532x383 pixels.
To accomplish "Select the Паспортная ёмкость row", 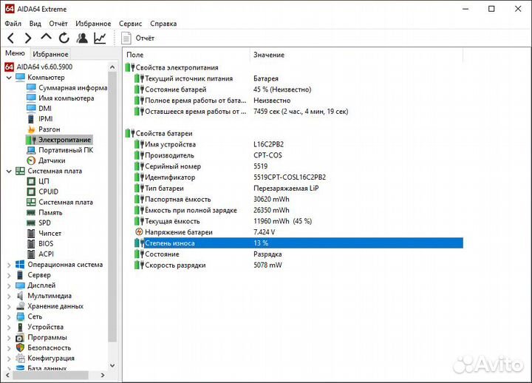I will (299, 200).
